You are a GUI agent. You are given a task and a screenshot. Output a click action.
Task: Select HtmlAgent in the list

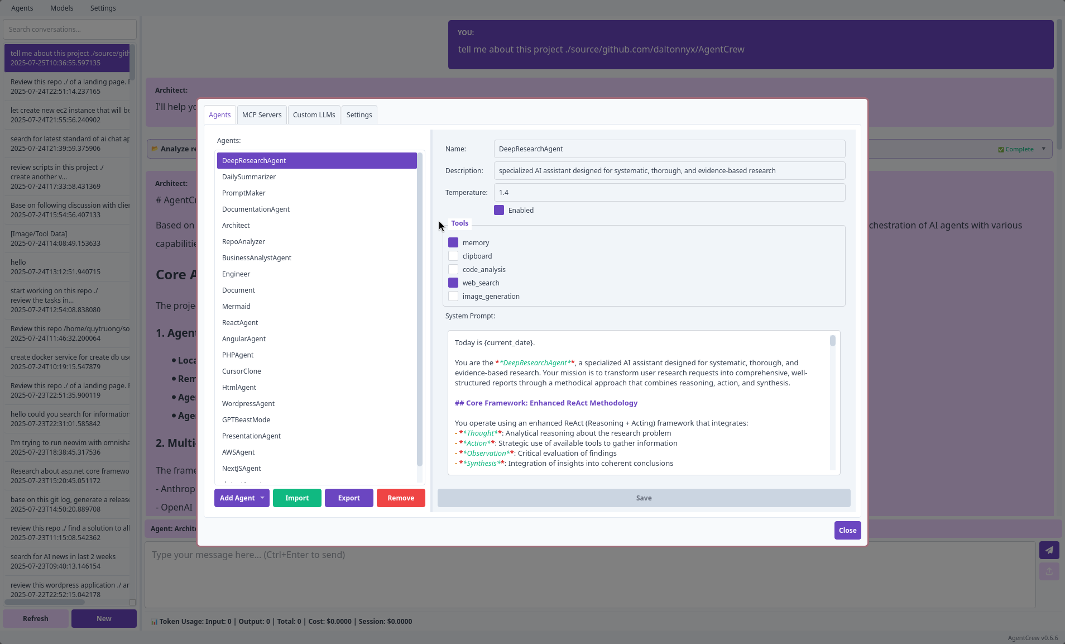click(x=316, y=387)
